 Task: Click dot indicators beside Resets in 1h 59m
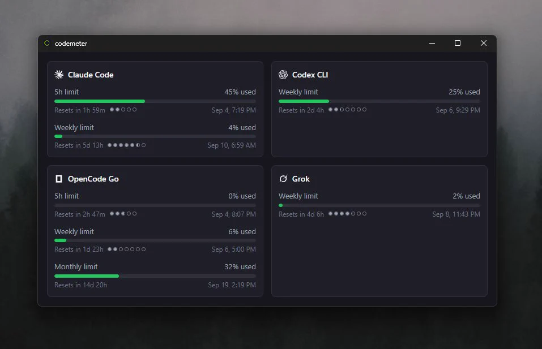click(x=123, y=109)
